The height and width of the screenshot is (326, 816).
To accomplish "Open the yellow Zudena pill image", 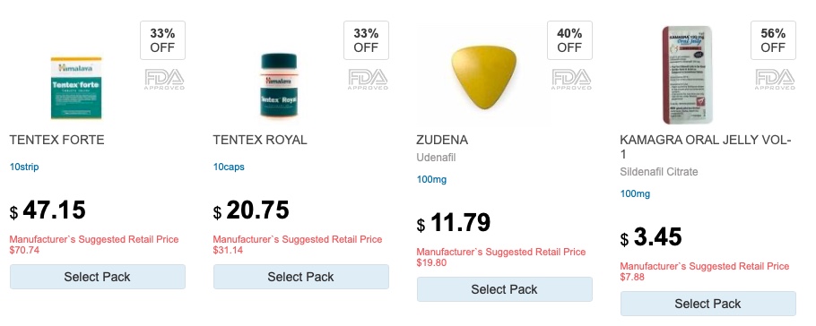I will click(x=483, y=76).
